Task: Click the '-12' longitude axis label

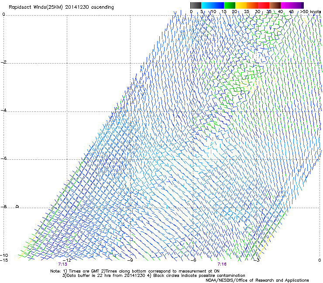Action: click(67, 260)
